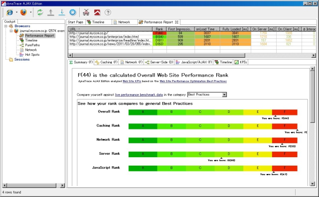The image size is (319, 197).
Task: Launch Firefox browser icon in toolbar
Action: click(23, 12)
